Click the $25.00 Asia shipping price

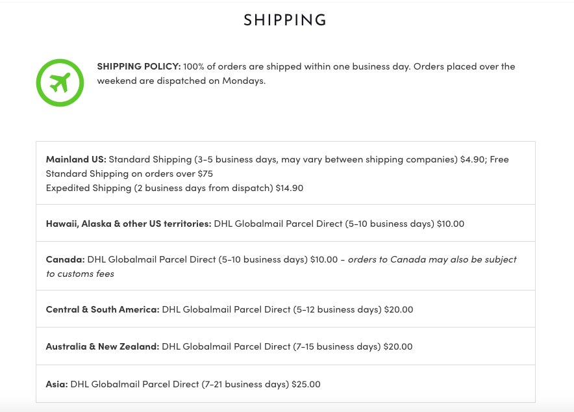pos(306,384)
